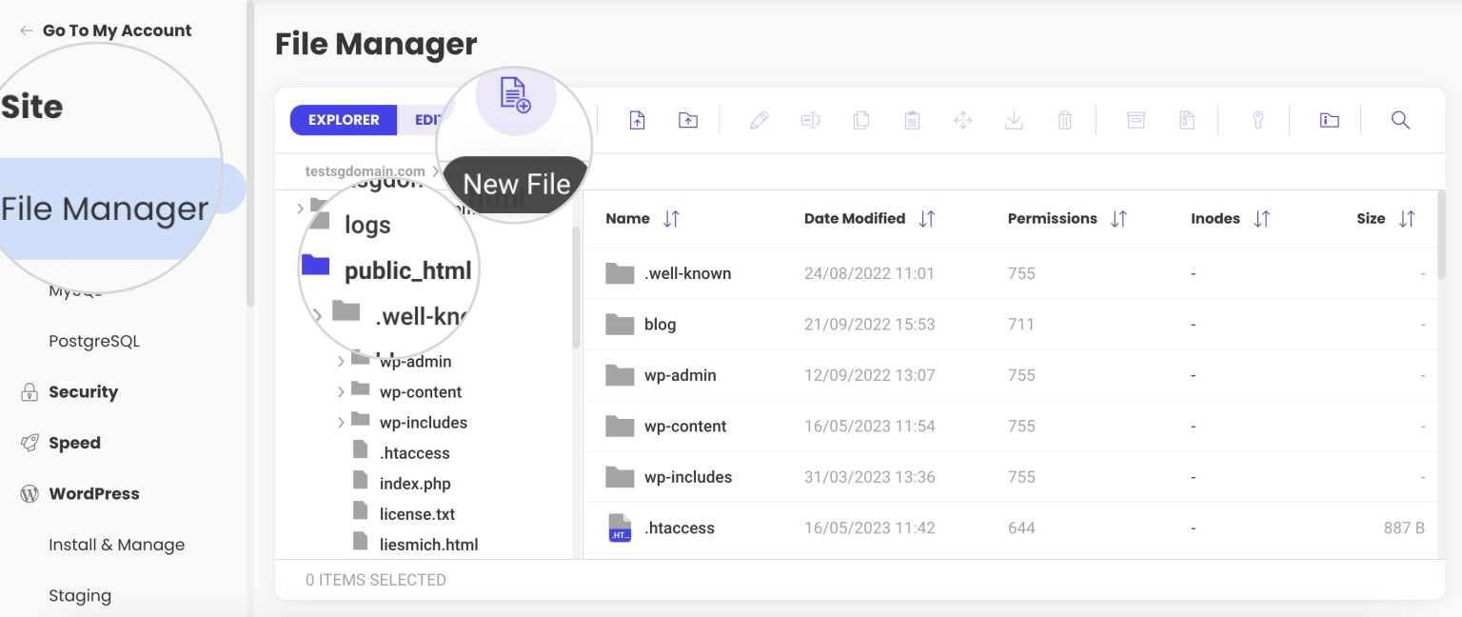Click the Archive box toolbar icon
1462x617 pixels.
(x=1136, y=120)
